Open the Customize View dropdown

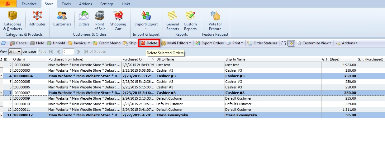click(x=314, y=43)
